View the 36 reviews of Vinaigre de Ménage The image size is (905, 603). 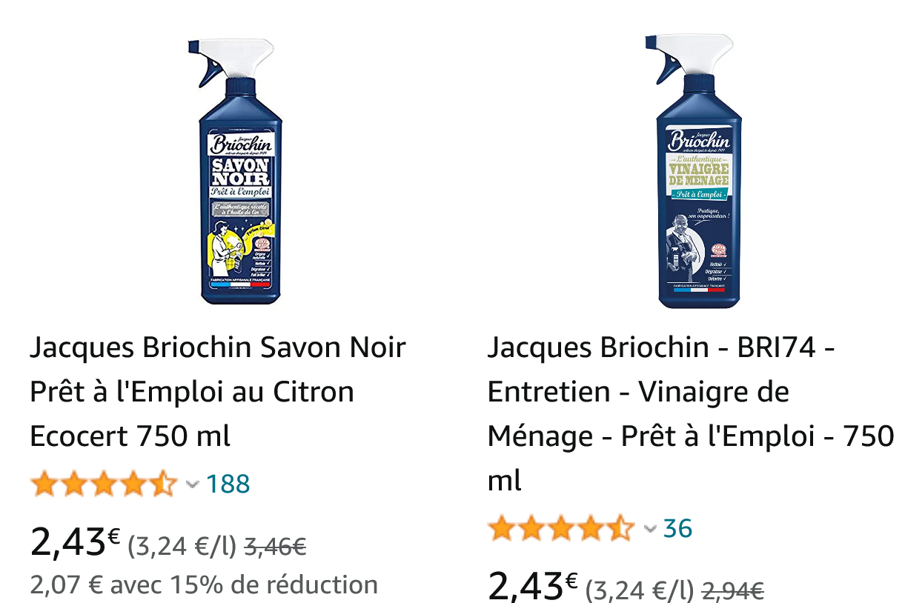coord(678,529)
